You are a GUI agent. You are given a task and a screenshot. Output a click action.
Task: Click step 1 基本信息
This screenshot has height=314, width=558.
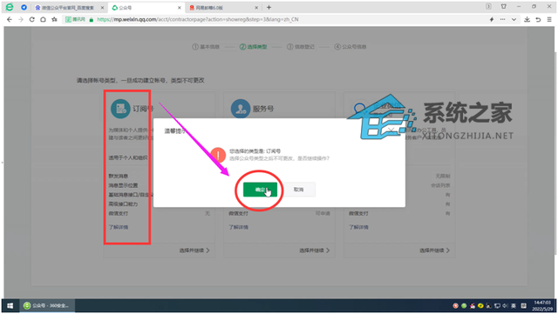click(x=206, y=47)
